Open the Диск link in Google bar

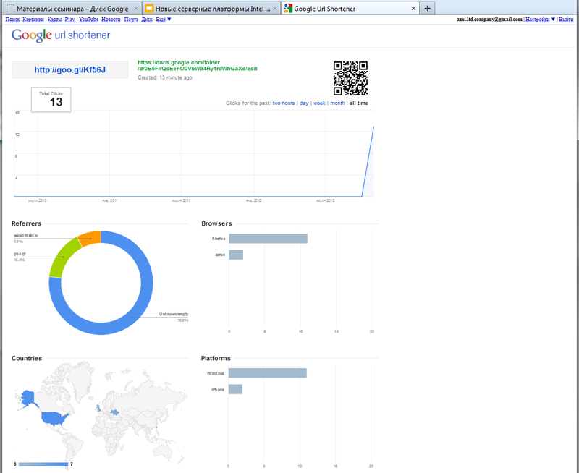147,20
